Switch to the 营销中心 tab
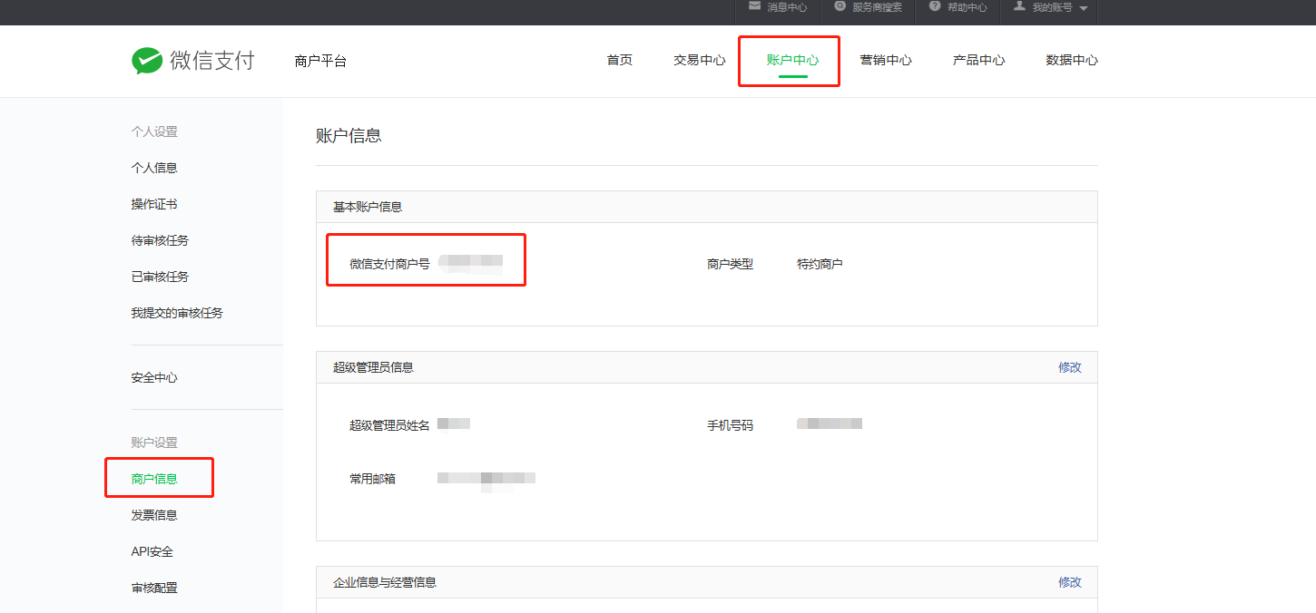Screen dimensions: 1316x613 [x=886, y=61]
